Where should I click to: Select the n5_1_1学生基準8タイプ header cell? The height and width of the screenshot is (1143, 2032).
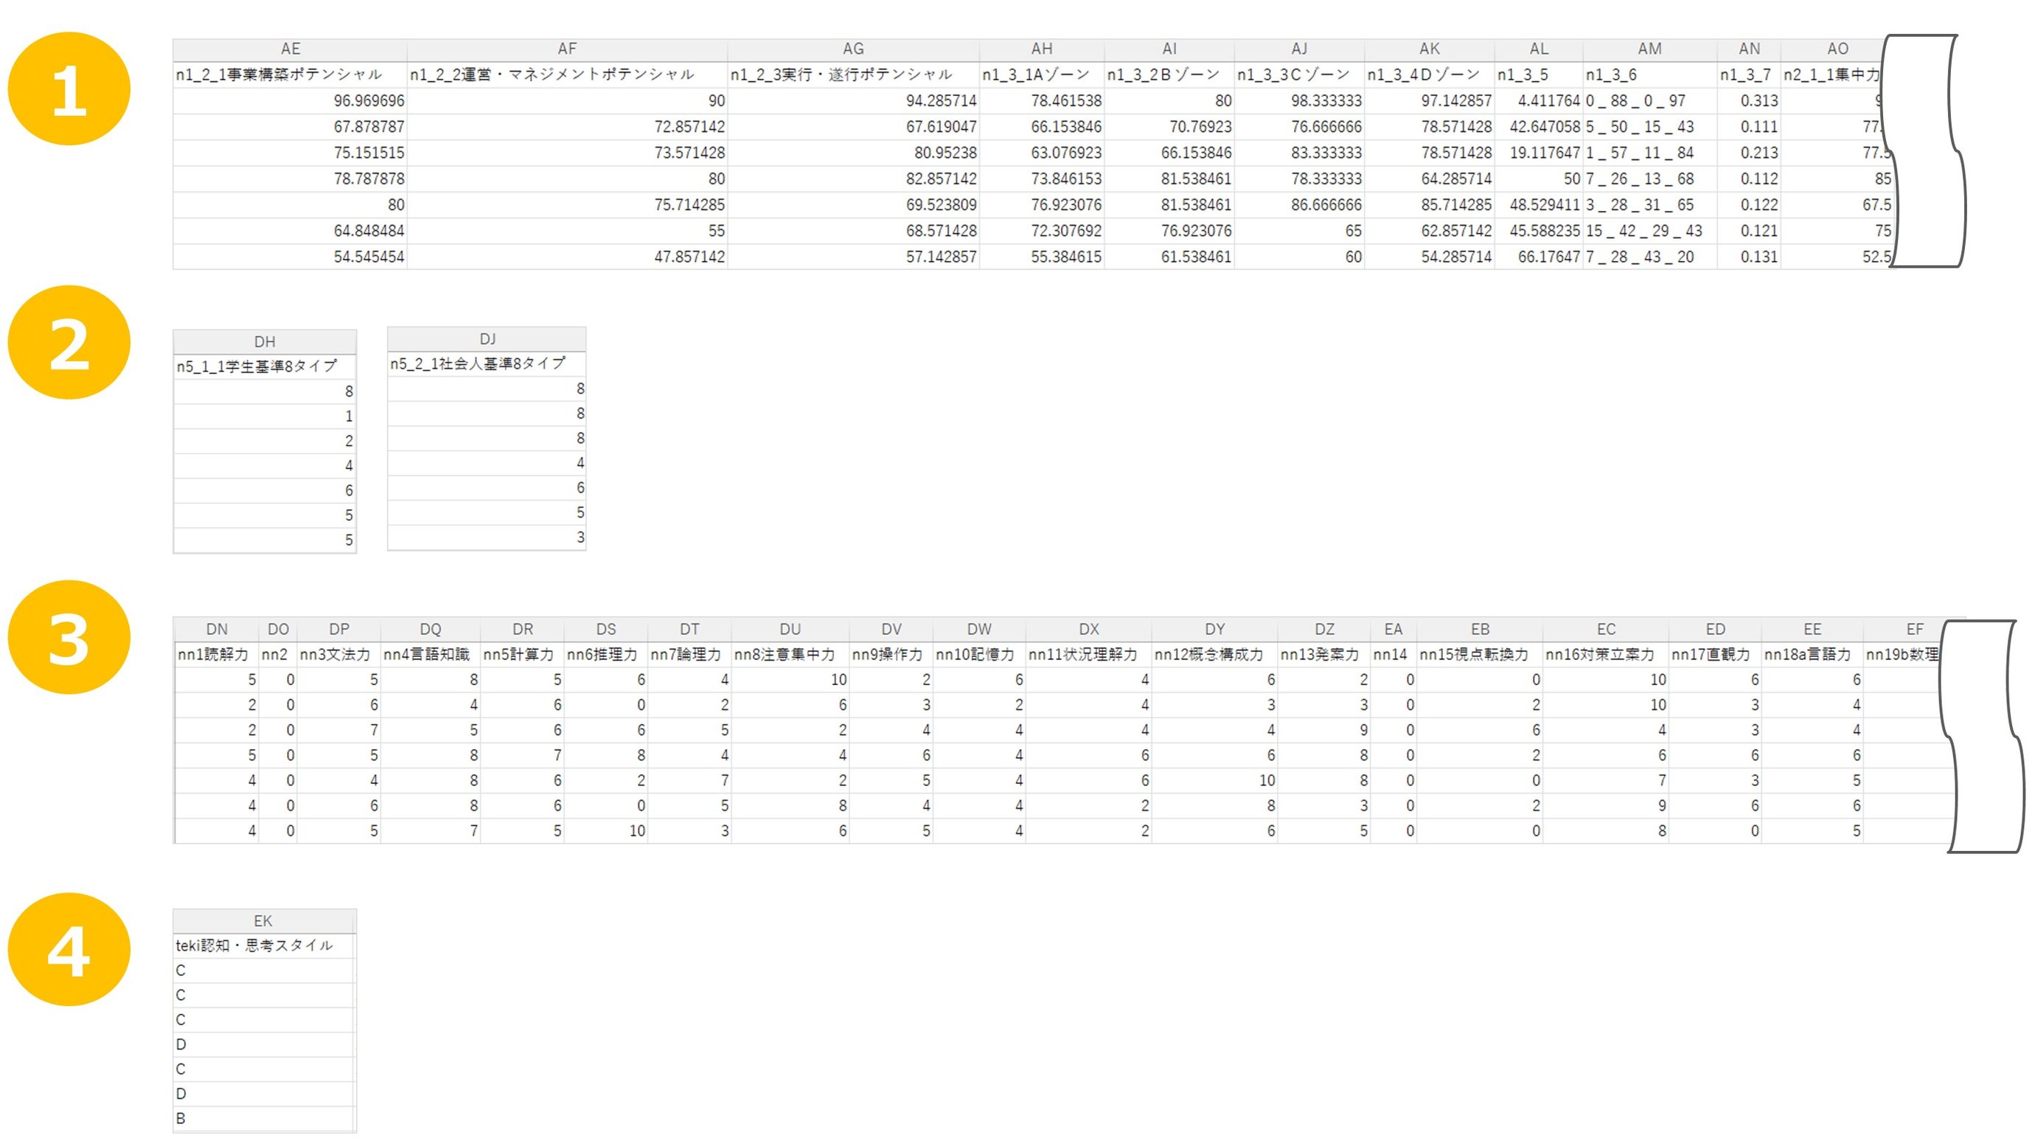click(x=265, y=366)
